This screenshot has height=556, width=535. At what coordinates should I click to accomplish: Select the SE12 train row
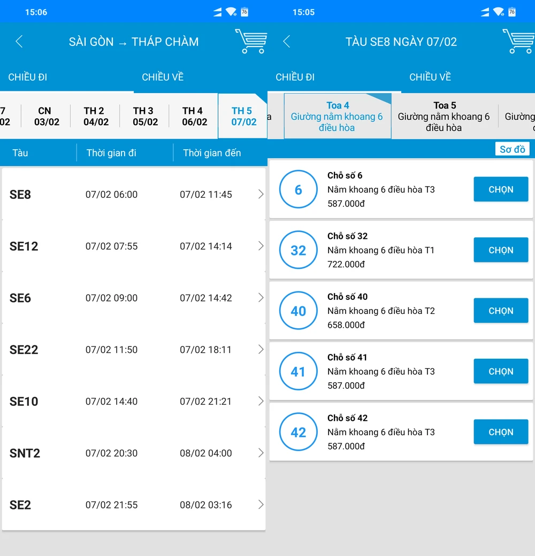134,246
